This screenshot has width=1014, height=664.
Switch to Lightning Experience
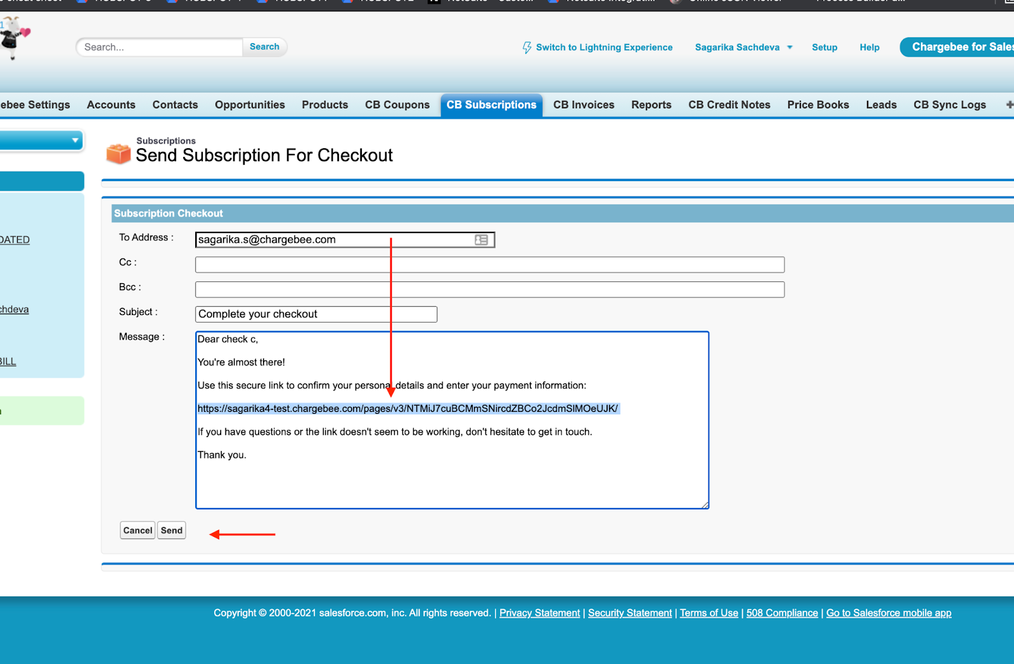click(x=604, y=48)
